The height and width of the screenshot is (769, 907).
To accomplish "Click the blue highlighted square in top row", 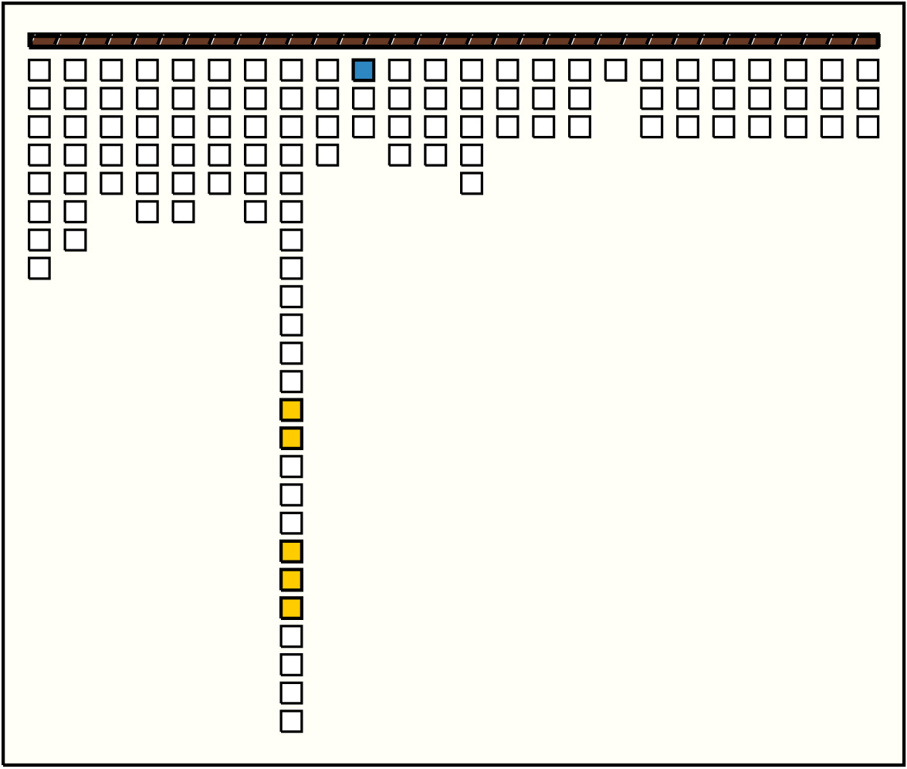I will [x=364, y=70].
